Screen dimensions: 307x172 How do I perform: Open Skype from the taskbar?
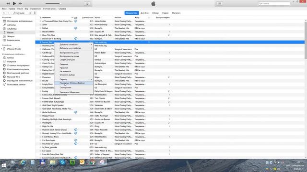[x=62, y=162]
